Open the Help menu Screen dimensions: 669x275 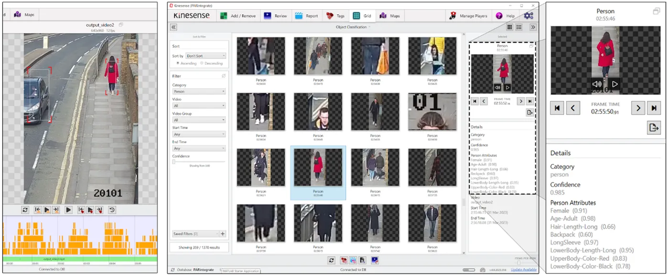[506, 16]
